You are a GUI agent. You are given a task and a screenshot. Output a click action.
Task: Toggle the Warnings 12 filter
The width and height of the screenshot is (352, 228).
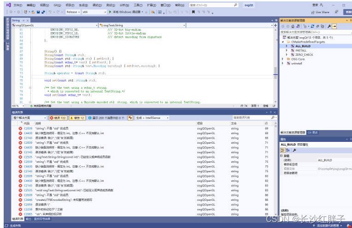pyautogui.click(x=77, y=118)
